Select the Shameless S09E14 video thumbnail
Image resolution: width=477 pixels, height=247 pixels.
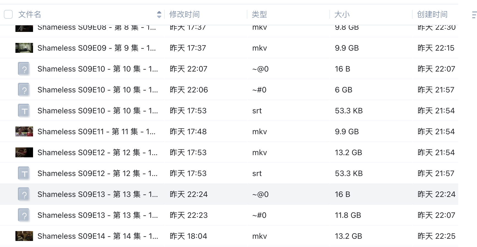tap(24, 236)
